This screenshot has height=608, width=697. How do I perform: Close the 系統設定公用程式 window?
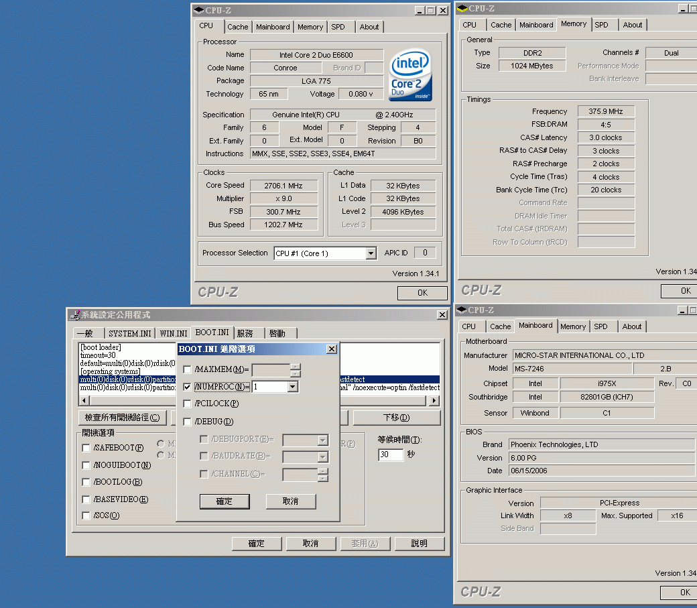[442, 315]
